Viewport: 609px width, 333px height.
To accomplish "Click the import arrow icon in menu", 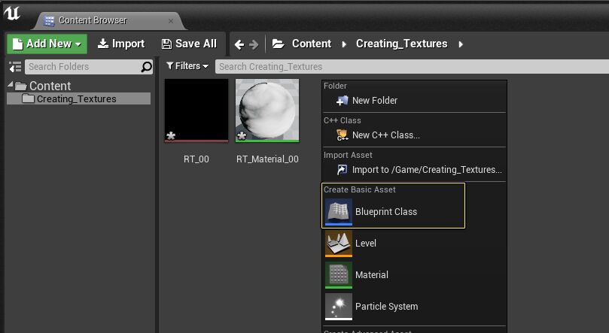I will pyautogui.click(x=343, y=170).
